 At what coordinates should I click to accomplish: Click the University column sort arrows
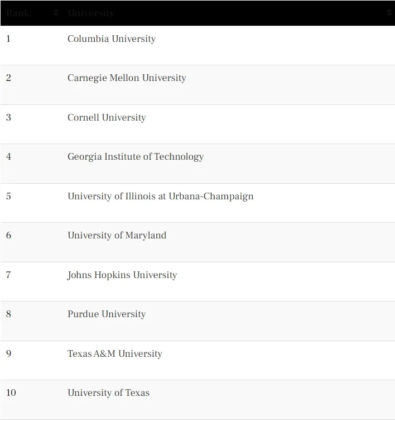[389, 12]
